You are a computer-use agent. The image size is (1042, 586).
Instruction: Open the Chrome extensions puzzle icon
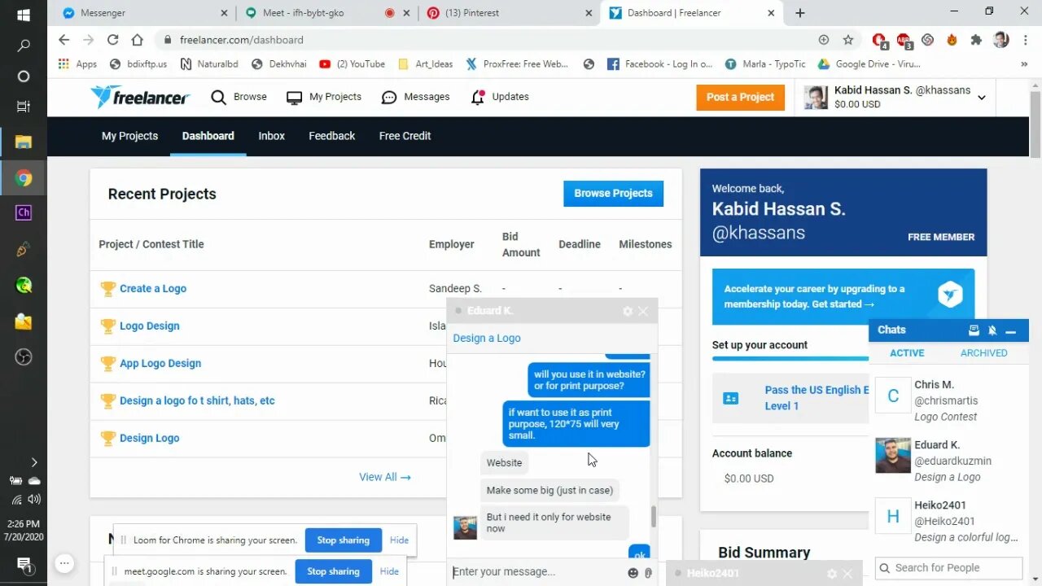(976, 40)
